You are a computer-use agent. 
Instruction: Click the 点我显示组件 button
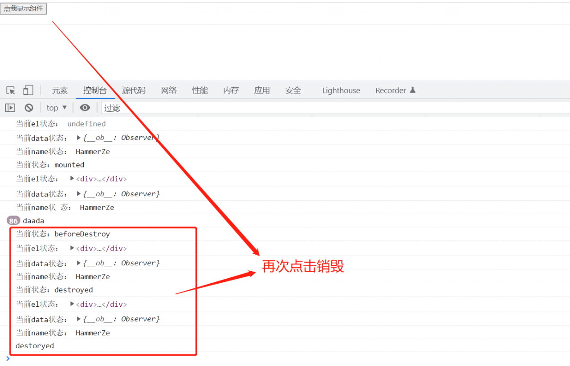[x=24, y=8]
